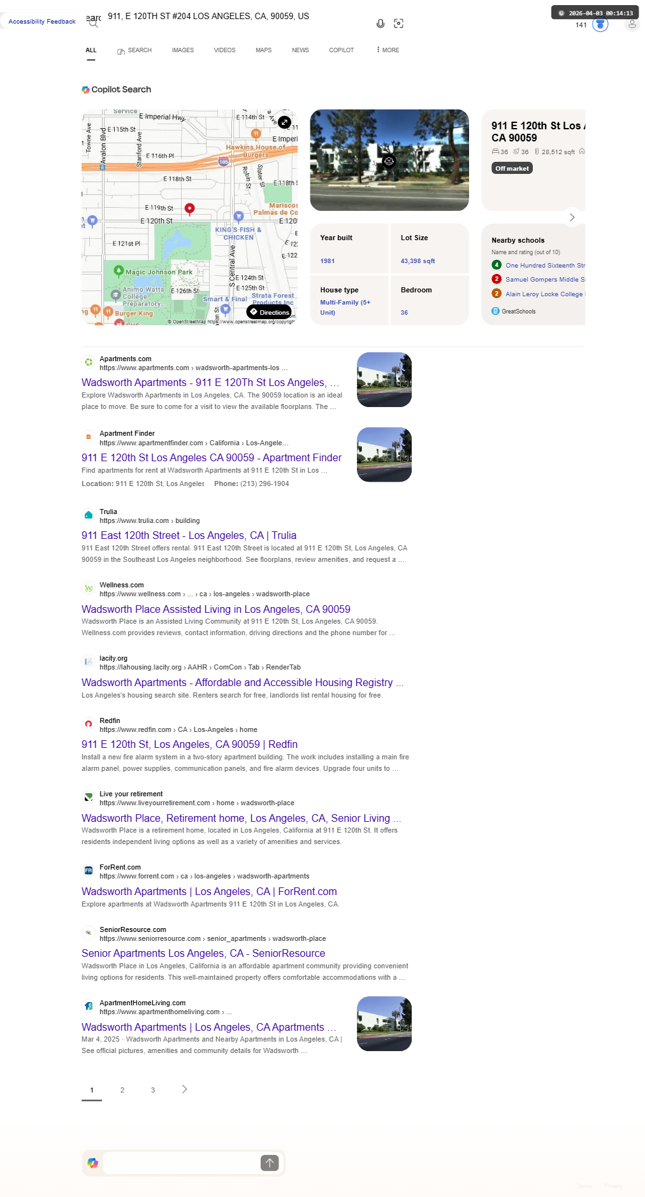This screenshot has width=645, height=1197.
Task: Open Accessibility Feedback link
Action: pos(42,22)
